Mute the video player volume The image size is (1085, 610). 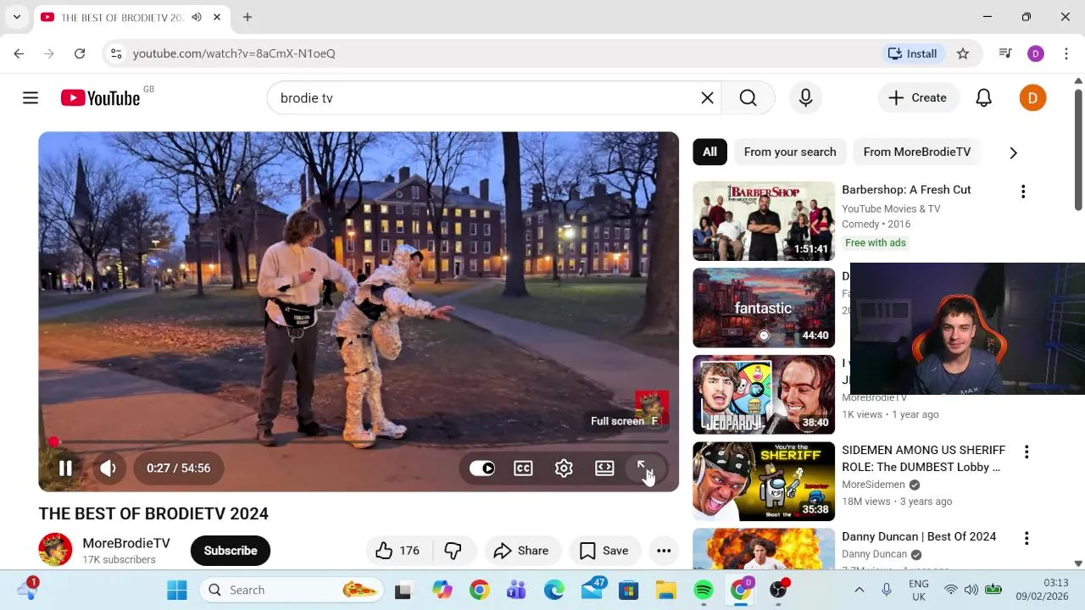pos(108,468)
